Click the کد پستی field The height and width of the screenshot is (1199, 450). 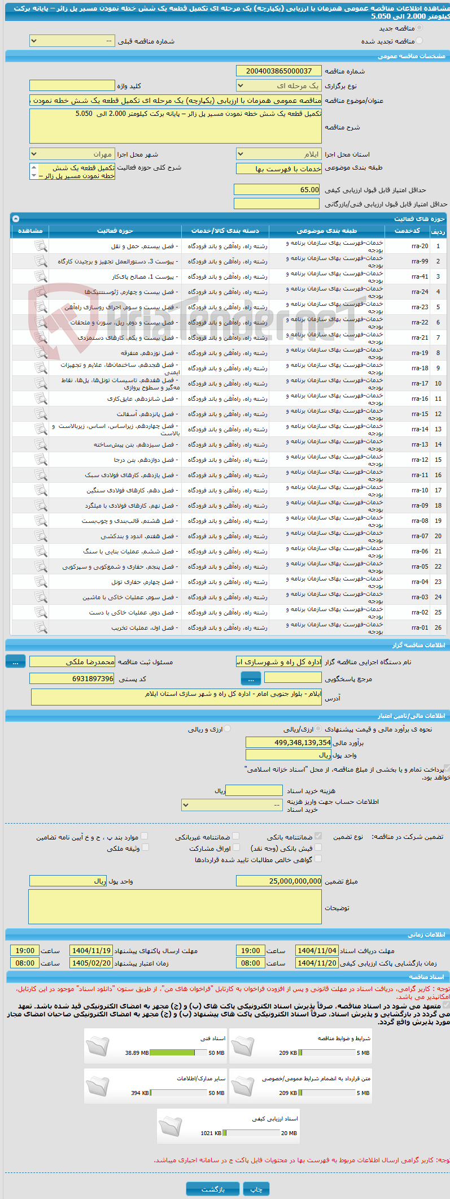72,678
